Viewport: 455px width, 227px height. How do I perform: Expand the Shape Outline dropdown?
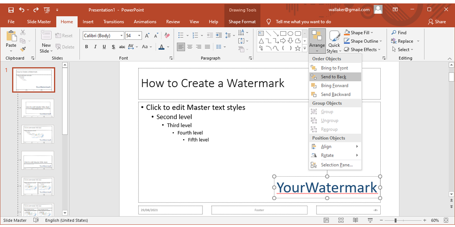point(380,41)
